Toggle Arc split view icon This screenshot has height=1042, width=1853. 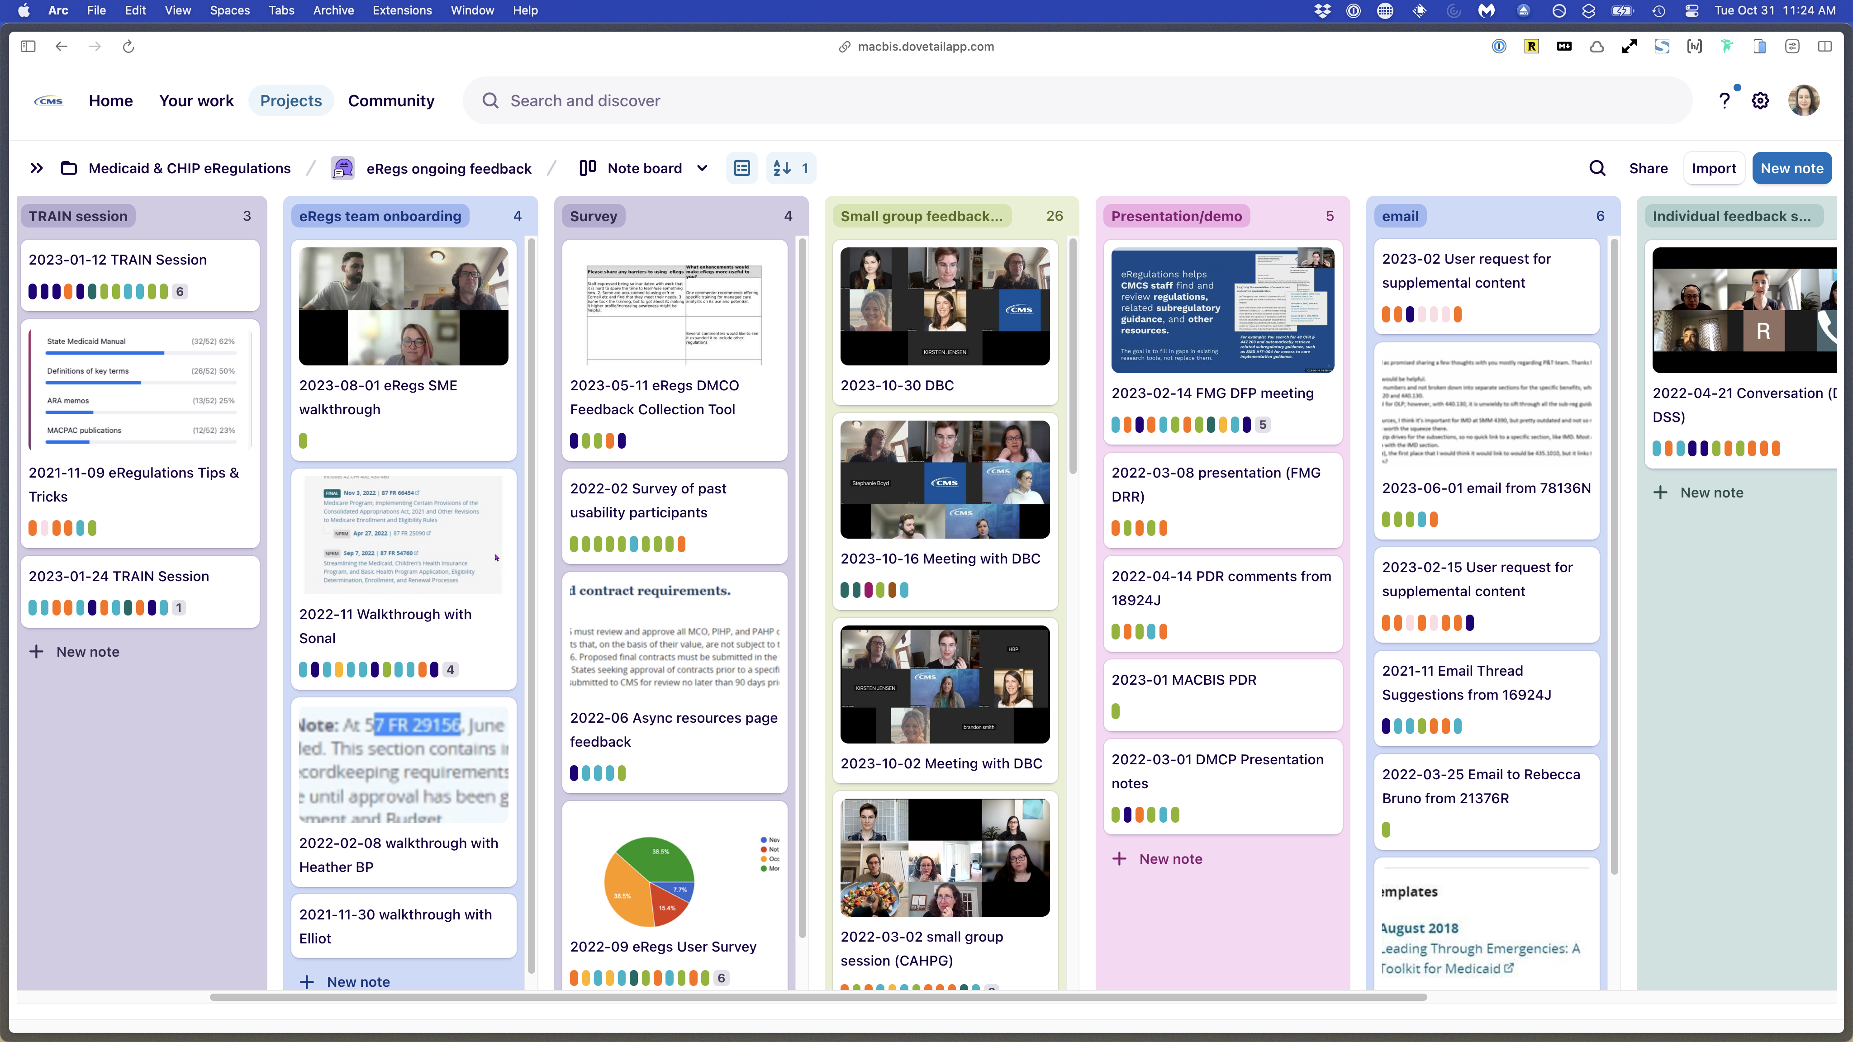click(x=1825, y=47)
